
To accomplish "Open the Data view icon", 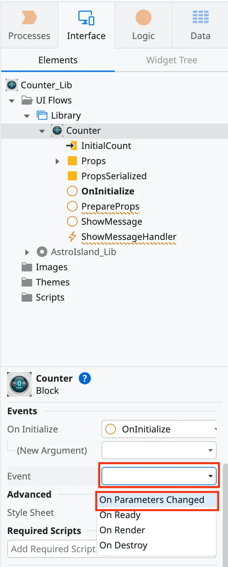I will click(200, 17).
